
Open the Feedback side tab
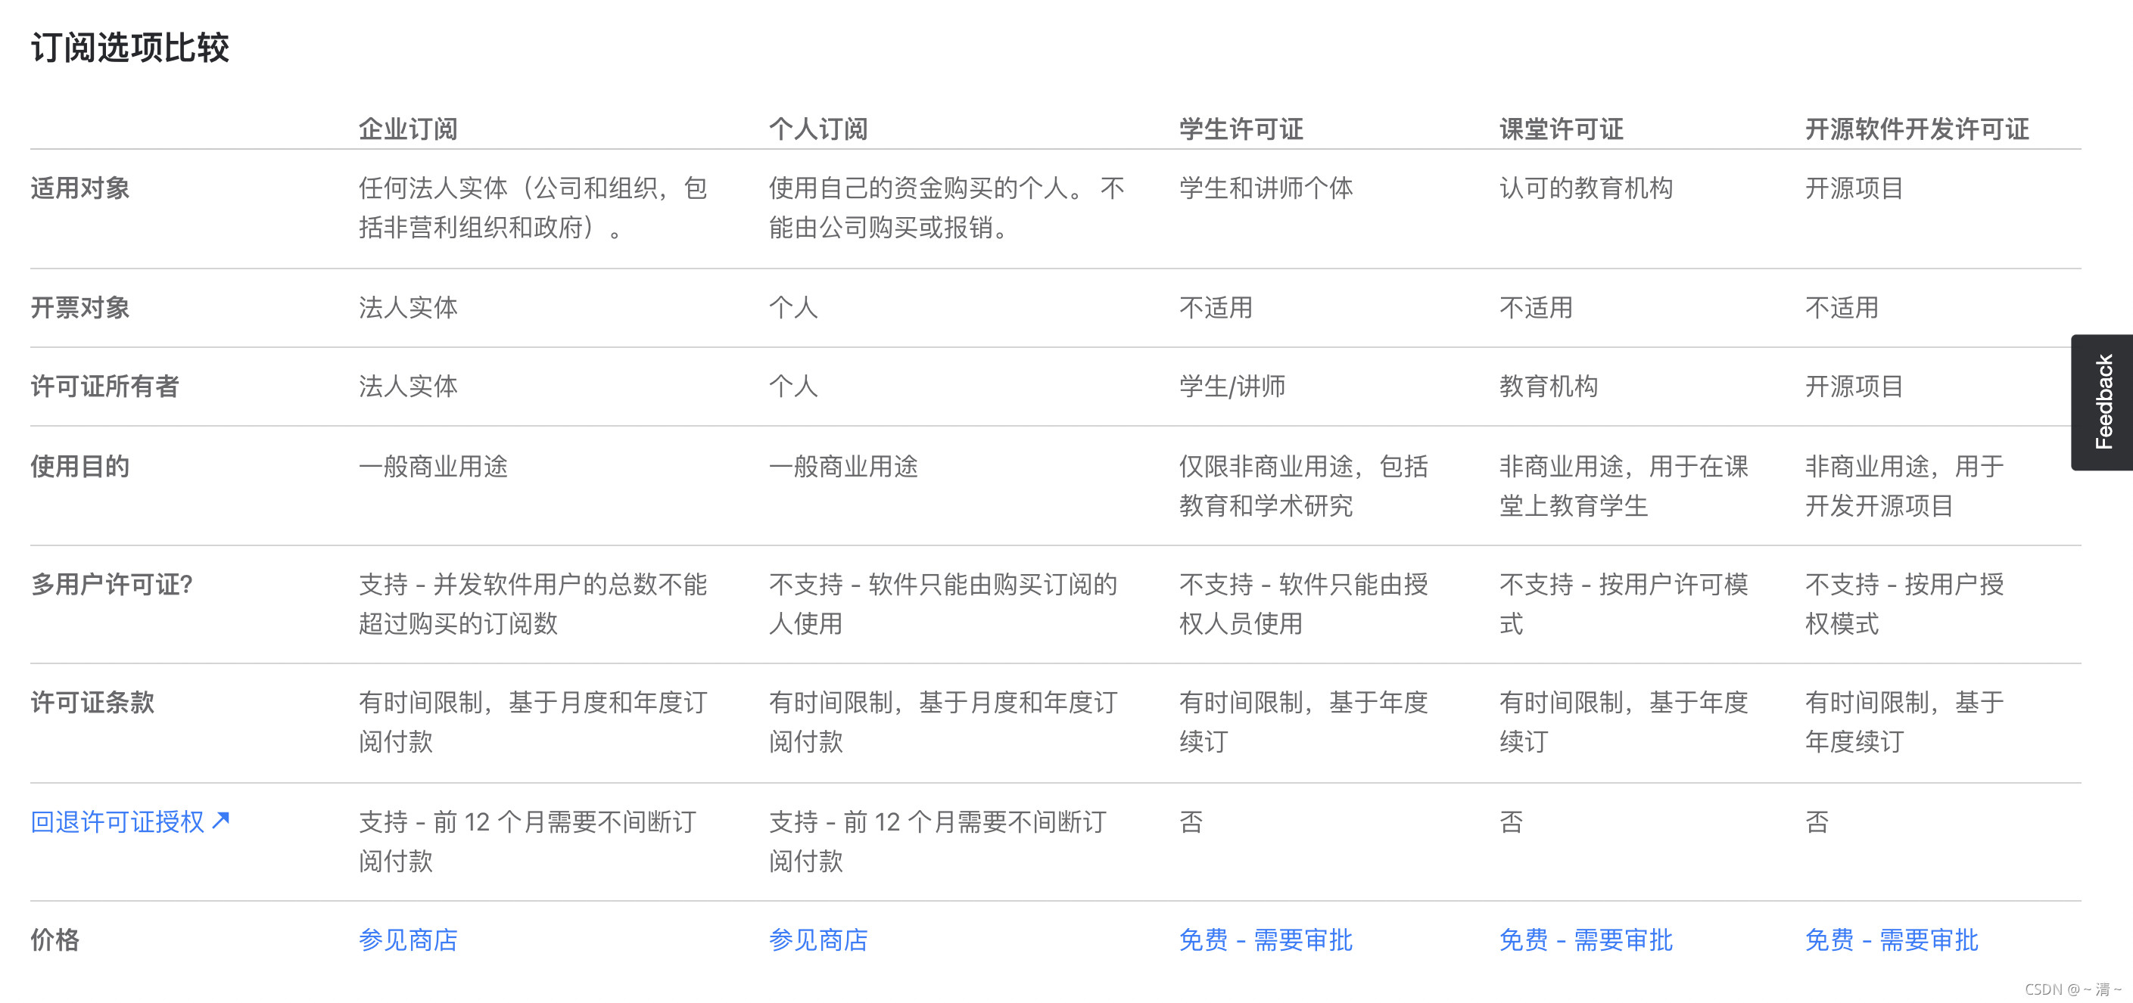point(2103,402)
